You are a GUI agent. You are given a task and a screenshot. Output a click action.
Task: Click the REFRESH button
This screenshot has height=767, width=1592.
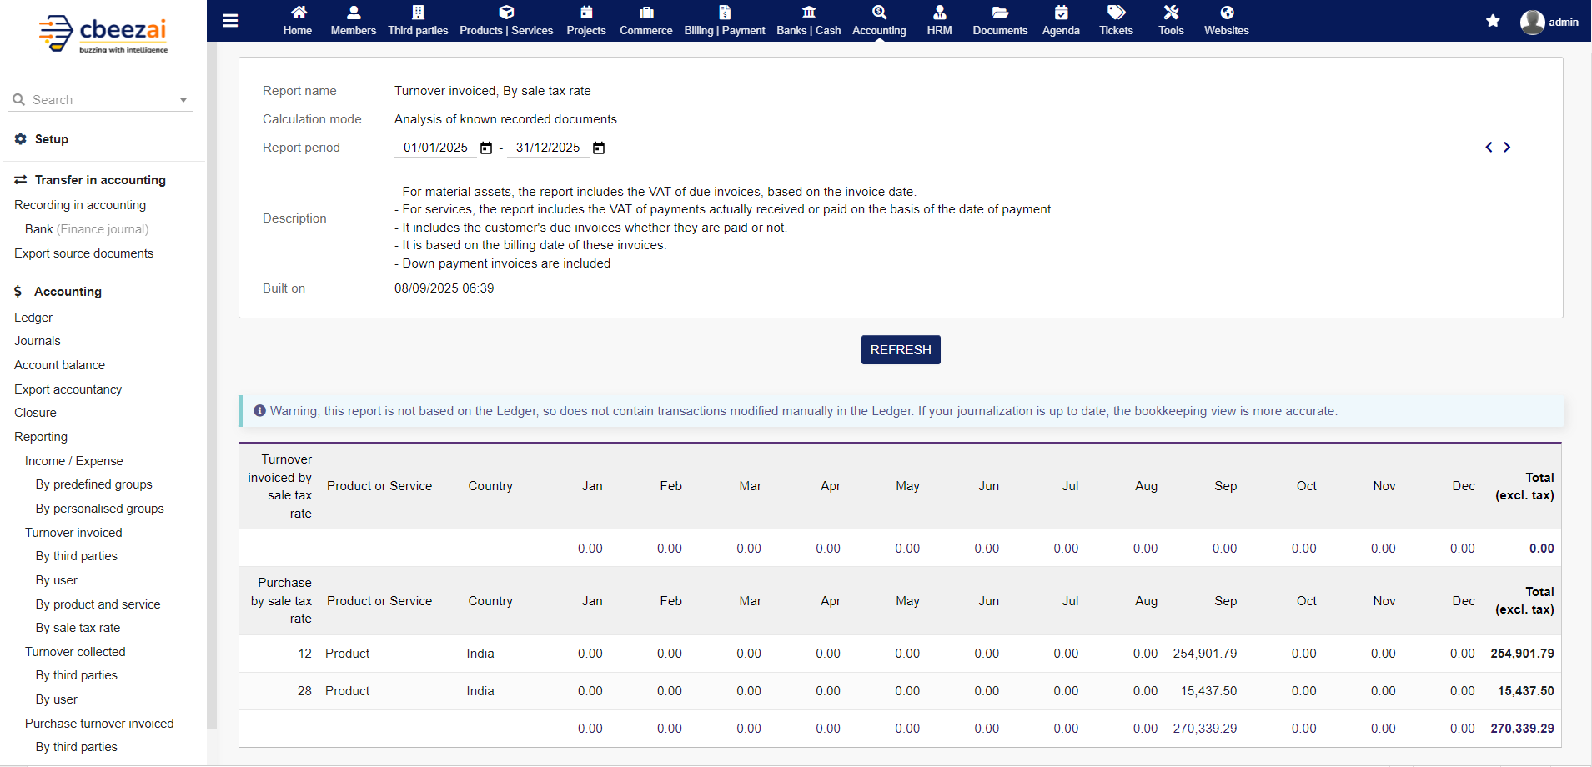(x=901, y=350)
